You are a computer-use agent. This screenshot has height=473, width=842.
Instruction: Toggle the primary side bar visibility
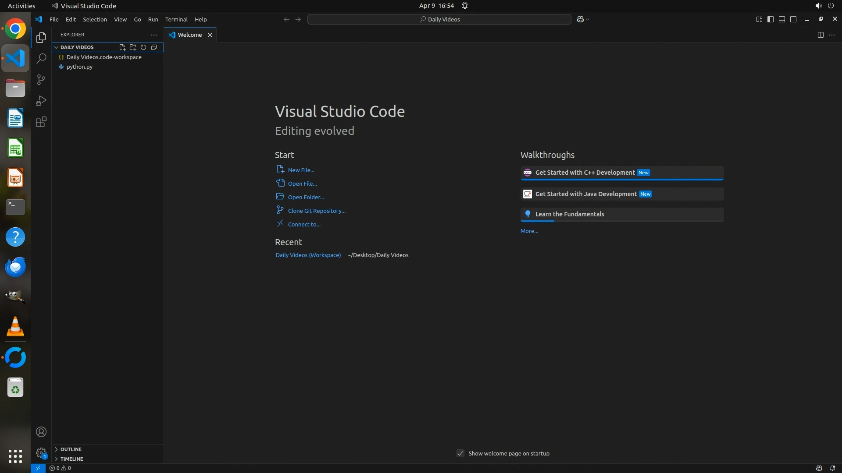coord(771,19)
